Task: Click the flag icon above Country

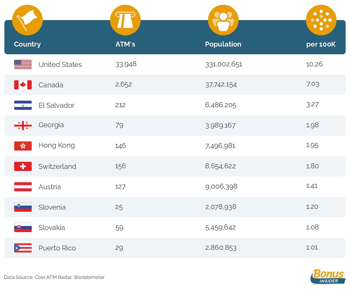Action: 27,20
